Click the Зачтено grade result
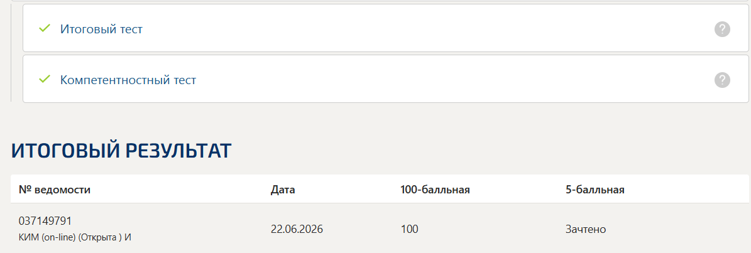Viewport: 751px width, 253px height. (586, 229)
